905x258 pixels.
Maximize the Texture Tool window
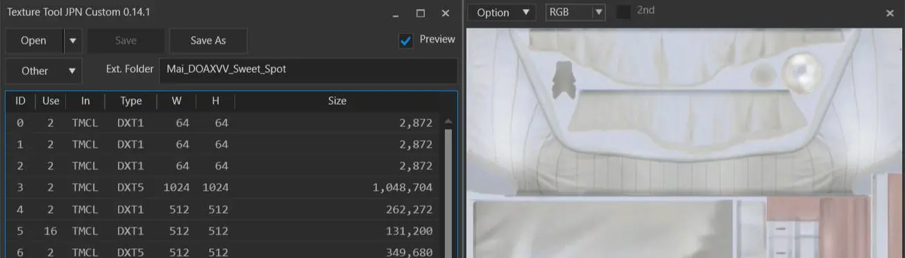420,13
